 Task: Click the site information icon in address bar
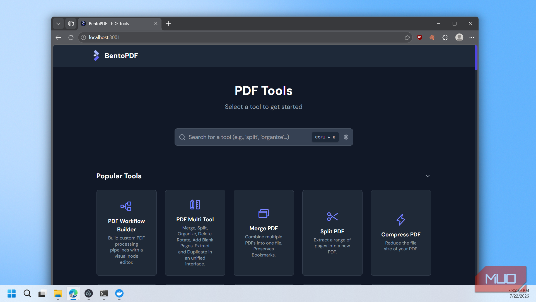click(x=83, y=37)
